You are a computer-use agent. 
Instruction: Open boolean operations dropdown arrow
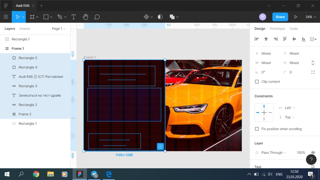[177, 17]
